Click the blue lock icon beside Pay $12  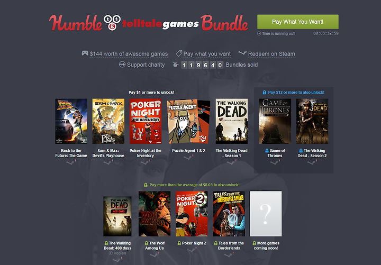265,93
